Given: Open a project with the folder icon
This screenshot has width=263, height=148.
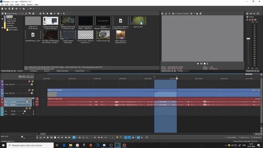Looking at the screenshot, I should pos(6,9).
